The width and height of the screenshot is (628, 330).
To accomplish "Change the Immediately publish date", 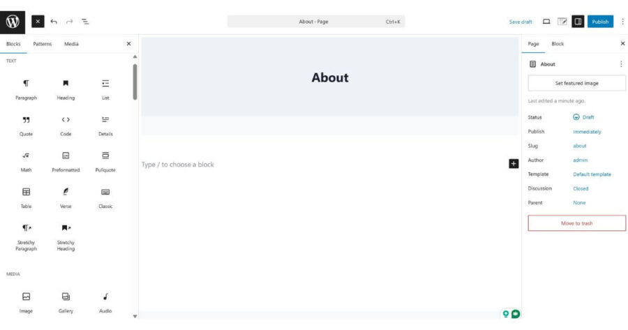I will click(587, 132).
